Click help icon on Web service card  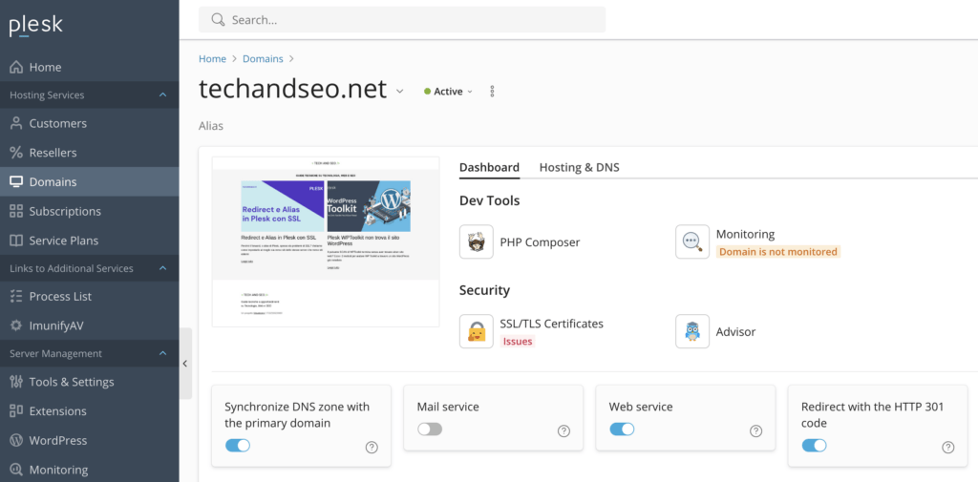pos(756,430)
